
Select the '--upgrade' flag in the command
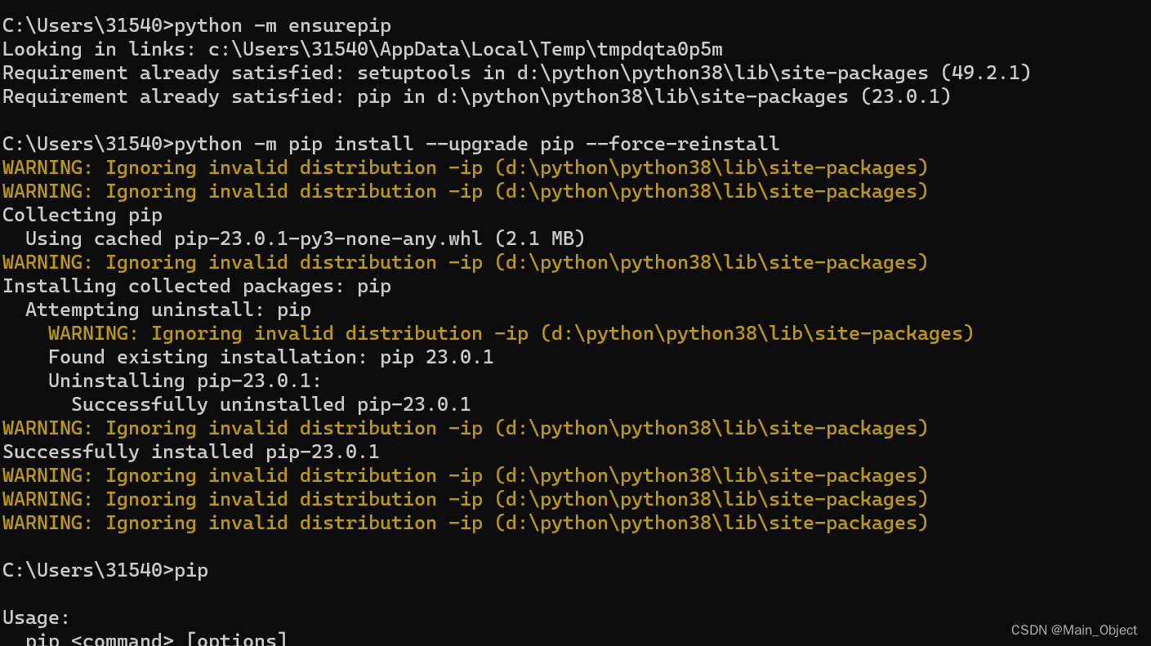coord(477,144)
